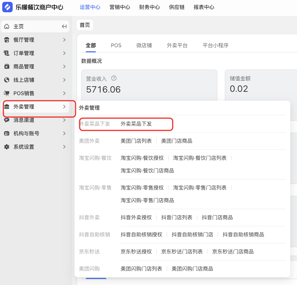Image resolution: width=297 pixels, height=285 pixels.
Task: Expand the 订单管理 chevron
Action: pyautogui.click(x=64, y=53)
